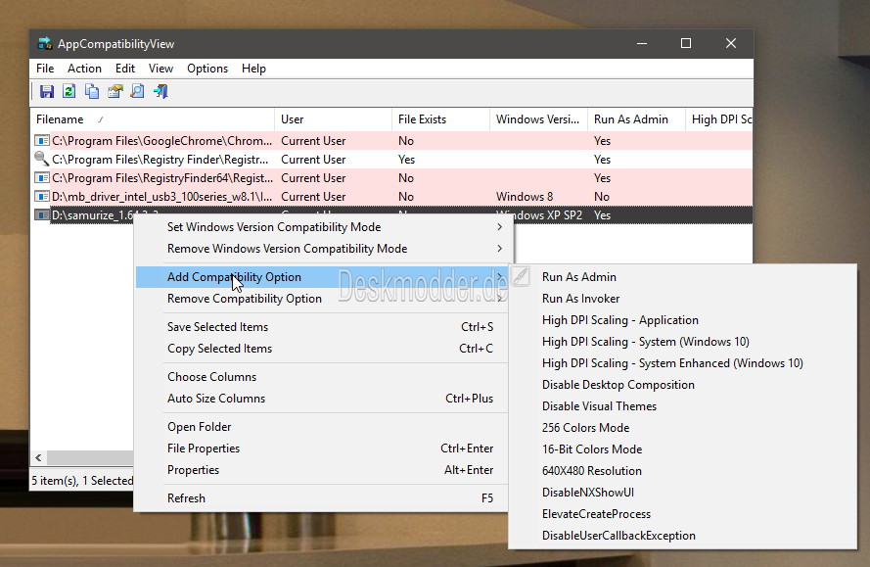Choose File Properties from context menu
Image resolution: width=870 pixels, height=567 pixels.
coord(322,449)
